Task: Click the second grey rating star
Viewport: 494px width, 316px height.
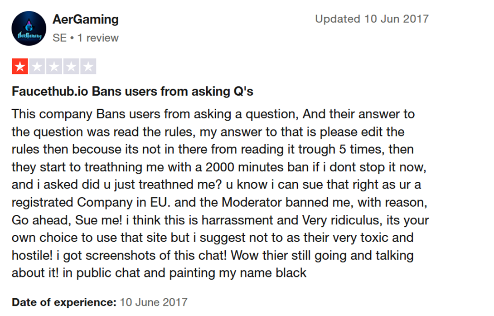Action: click(x=37, y=67)
